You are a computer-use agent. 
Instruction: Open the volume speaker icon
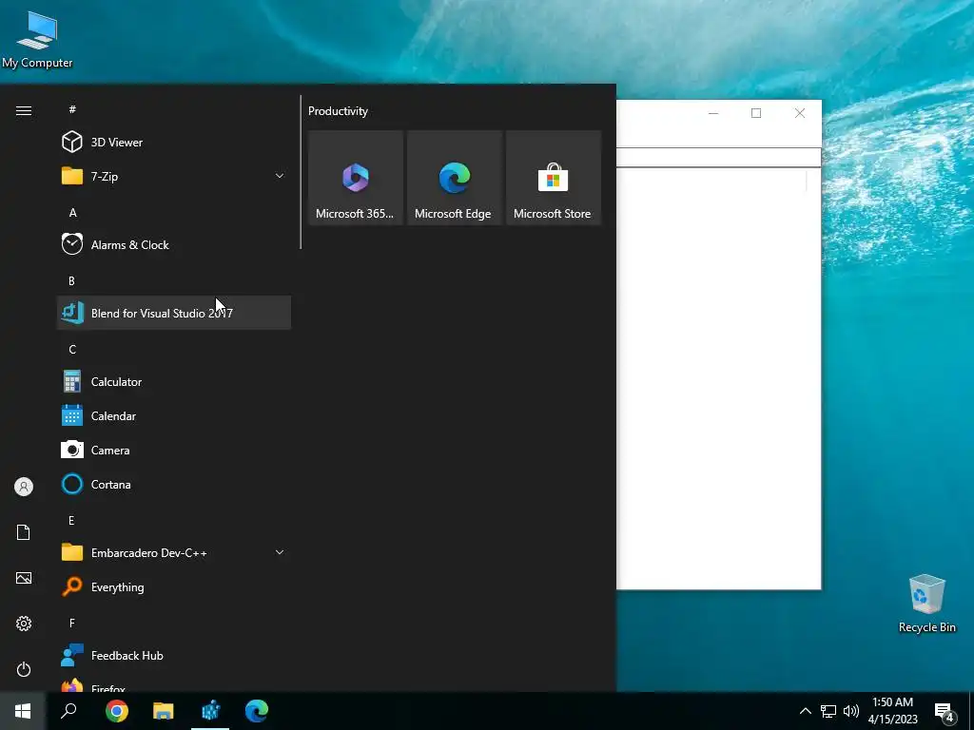click(x=851, y=711)
